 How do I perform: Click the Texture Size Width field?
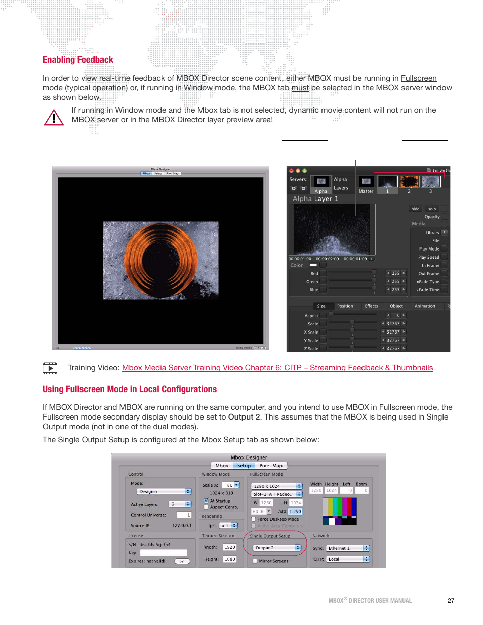(230, 547)
